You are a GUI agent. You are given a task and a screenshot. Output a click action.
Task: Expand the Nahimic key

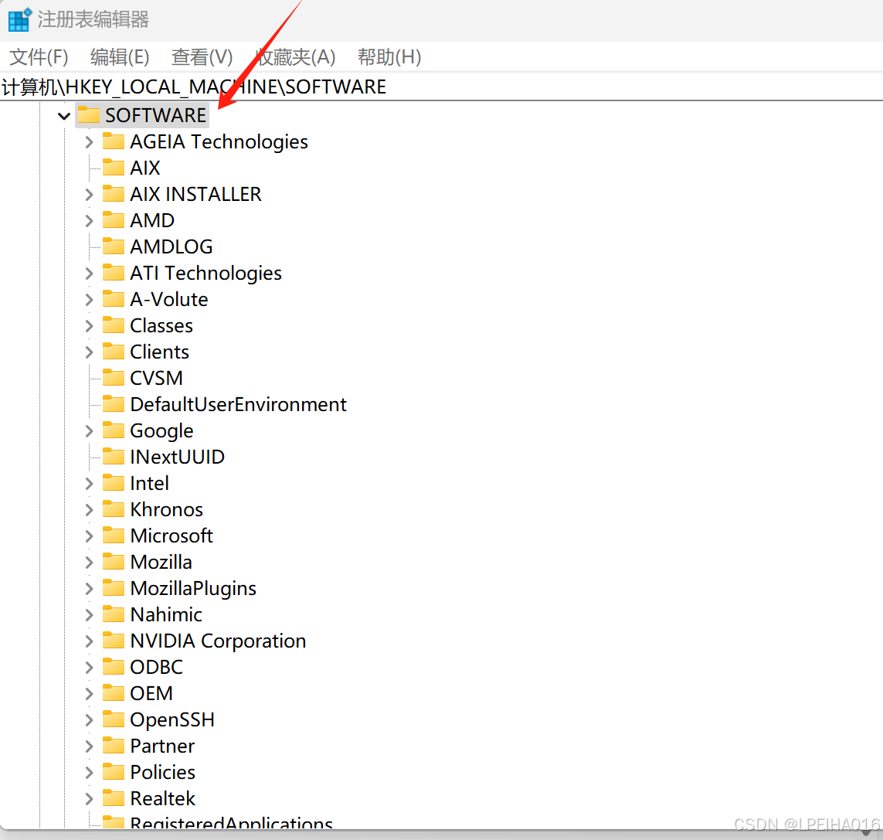point(89,614)
